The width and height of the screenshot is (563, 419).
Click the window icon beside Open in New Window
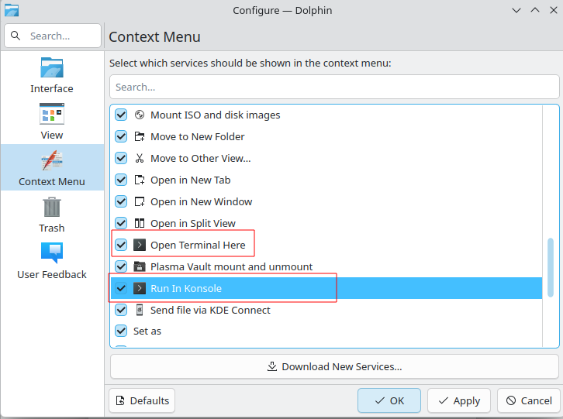tap(140, 201)
